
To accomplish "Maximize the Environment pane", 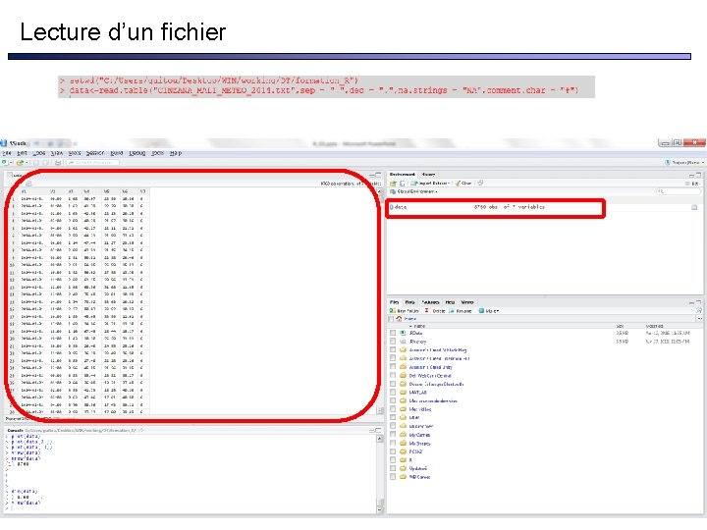I will [x=698, y=175].
